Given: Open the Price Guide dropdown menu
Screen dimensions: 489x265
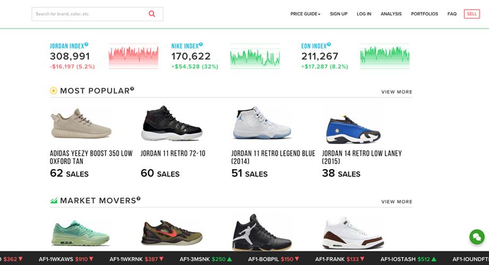Looking at the screenshot, I should (x=305, y=14).
